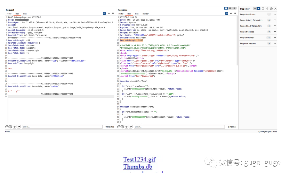This screenshot has width=290, height=176.
Task: Expand Request Cookies section
Action: point(275,32)
